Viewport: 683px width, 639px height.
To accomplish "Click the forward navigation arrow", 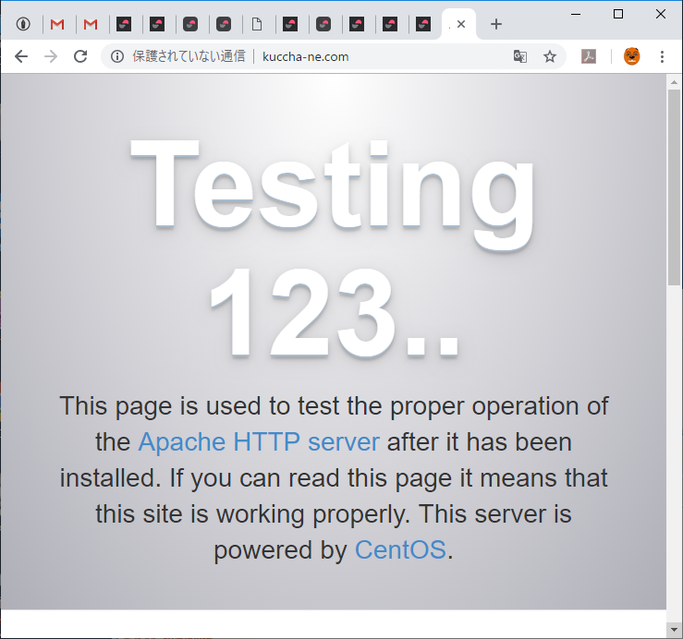I will click(51, 56).
